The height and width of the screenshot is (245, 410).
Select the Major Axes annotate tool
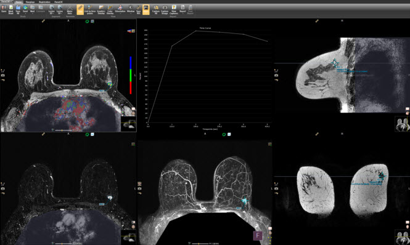tap(70, 9)
